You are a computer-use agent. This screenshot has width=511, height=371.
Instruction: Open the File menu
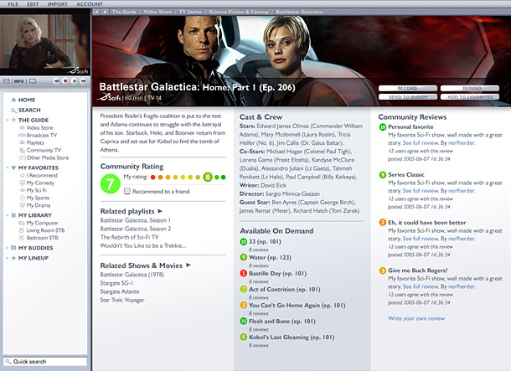pyautogui.click(x=13, y=4)
